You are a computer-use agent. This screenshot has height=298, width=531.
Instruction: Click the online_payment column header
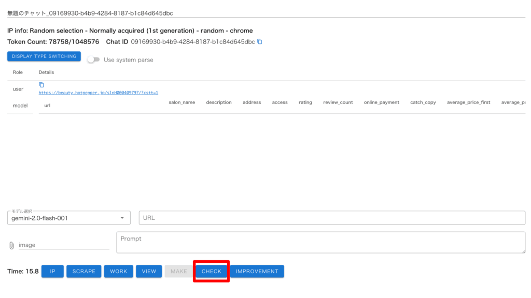coord(381,102)
